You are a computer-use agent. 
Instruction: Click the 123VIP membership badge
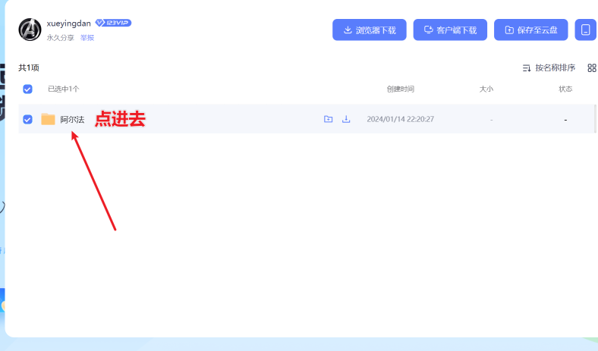pos(113,24)
